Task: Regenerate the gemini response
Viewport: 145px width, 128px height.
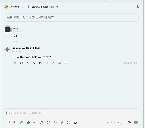Action: point(21,63)
